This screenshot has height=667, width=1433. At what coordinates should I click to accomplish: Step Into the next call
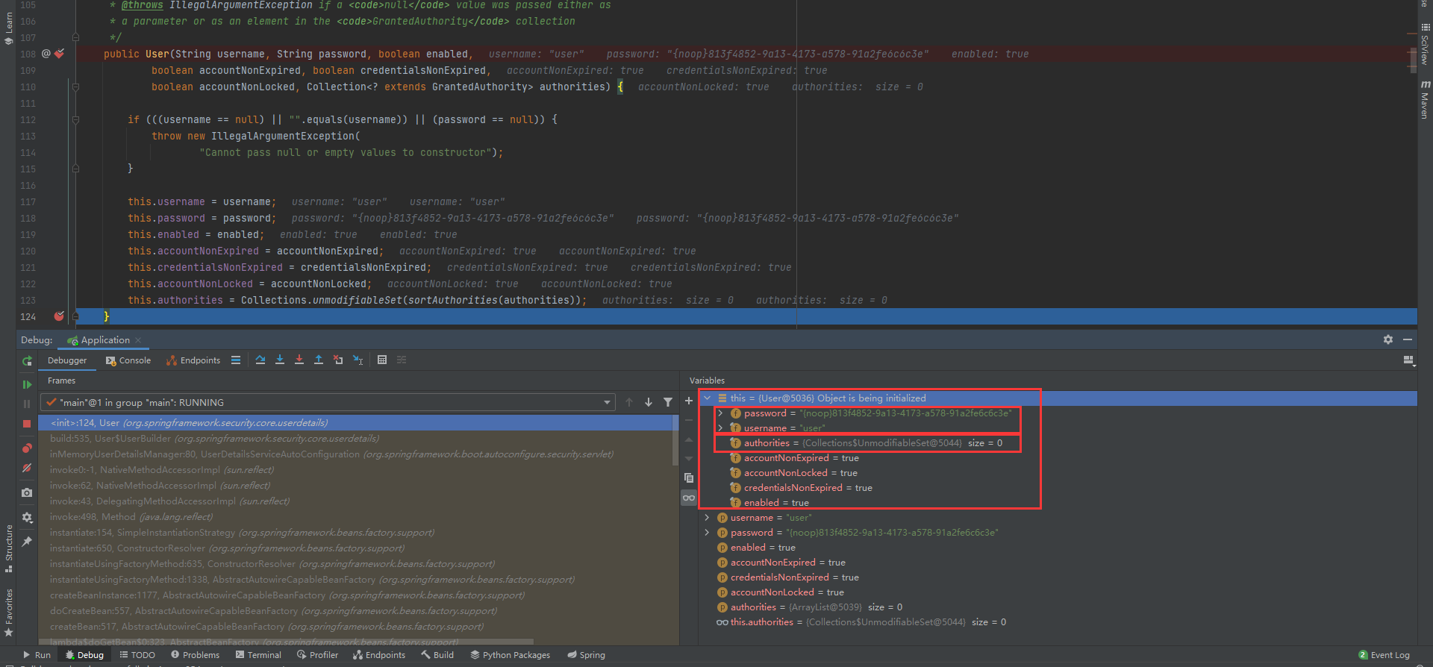(x=280, y=360)
